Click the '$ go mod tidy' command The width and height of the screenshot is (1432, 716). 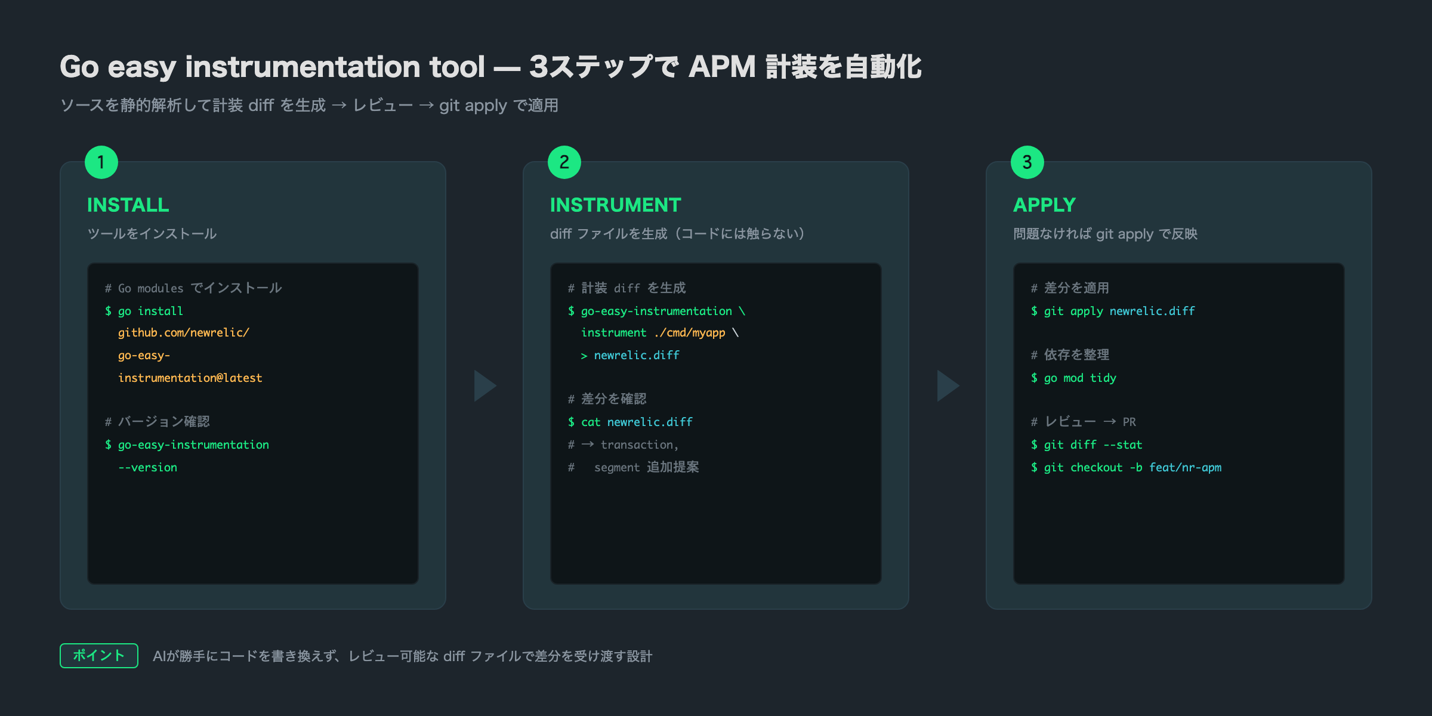(x=1073, y=378)
